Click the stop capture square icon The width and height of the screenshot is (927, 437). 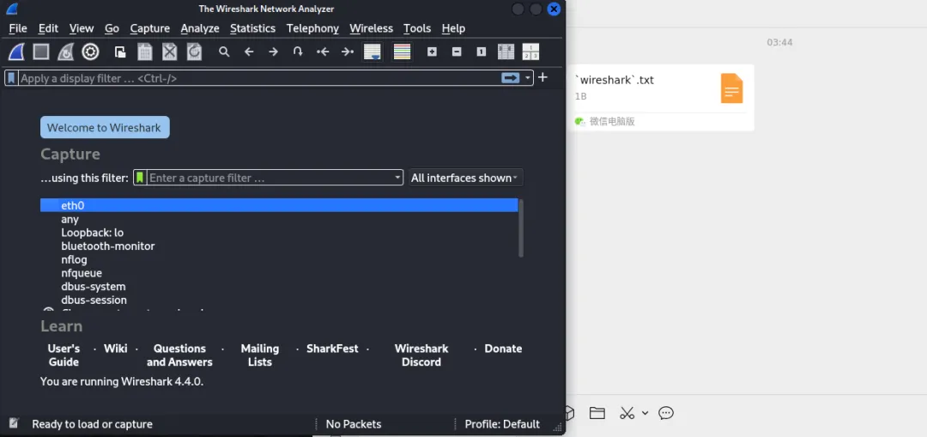(41, 52)
